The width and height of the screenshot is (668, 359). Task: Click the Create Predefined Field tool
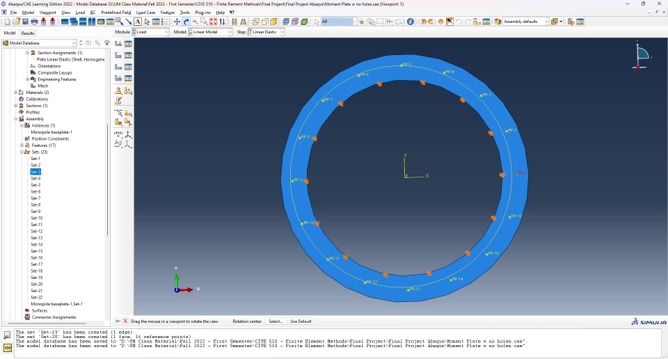[118, 66]
